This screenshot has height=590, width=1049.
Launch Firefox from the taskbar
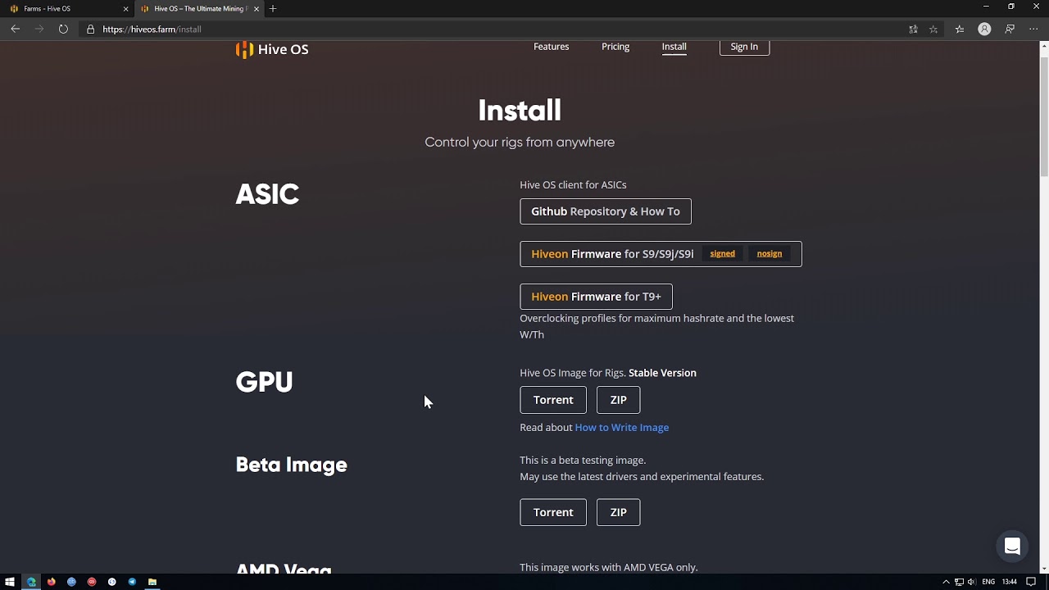[x=52, y=582]
